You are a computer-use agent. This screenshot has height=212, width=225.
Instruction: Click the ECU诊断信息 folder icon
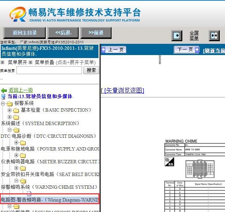tap(16, 206)
